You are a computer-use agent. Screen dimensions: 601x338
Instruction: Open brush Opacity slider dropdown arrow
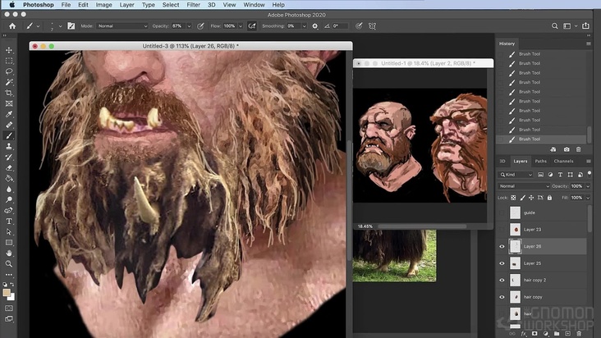[x=189, y=26]
